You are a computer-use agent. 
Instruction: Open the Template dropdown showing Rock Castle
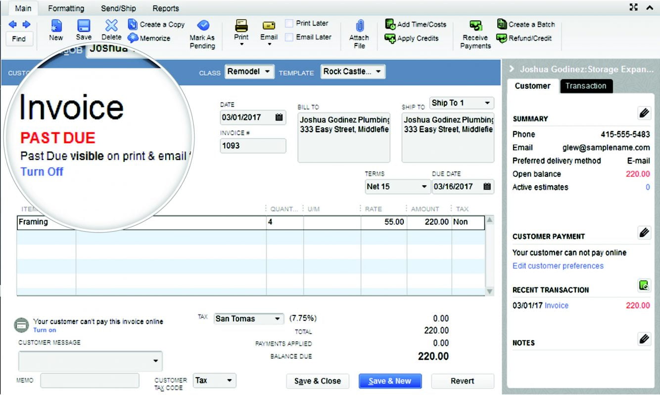[352, 72]
